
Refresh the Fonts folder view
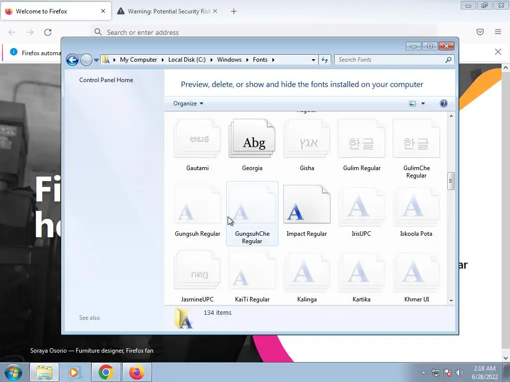point(325,60)
